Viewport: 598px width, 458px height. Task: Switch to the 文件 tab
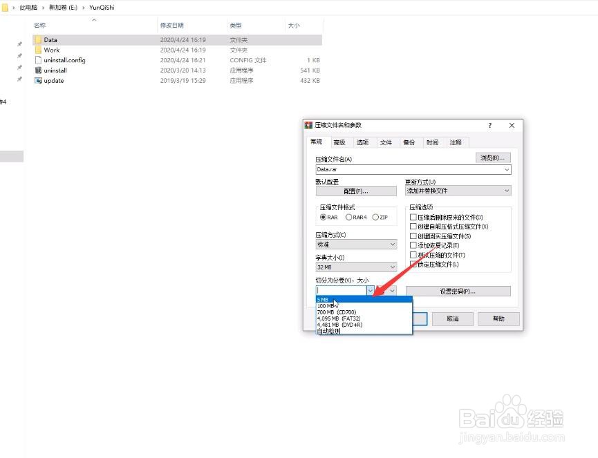386,142
